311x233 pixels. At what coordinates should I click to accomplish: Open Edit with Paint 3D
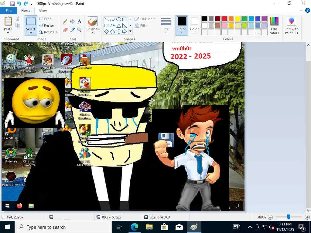pyautogui.click(x=291, y=26)
